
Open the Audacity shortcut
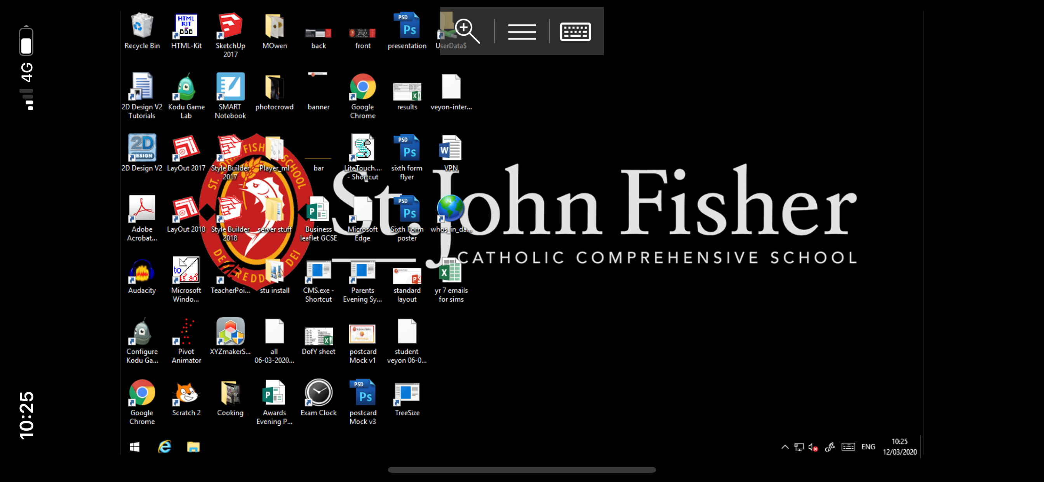tap(142, 271)
